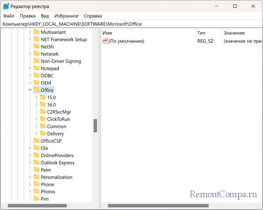263x210 pixels.
Task: Collapse the Office key
Action: (x=30, y=90)
